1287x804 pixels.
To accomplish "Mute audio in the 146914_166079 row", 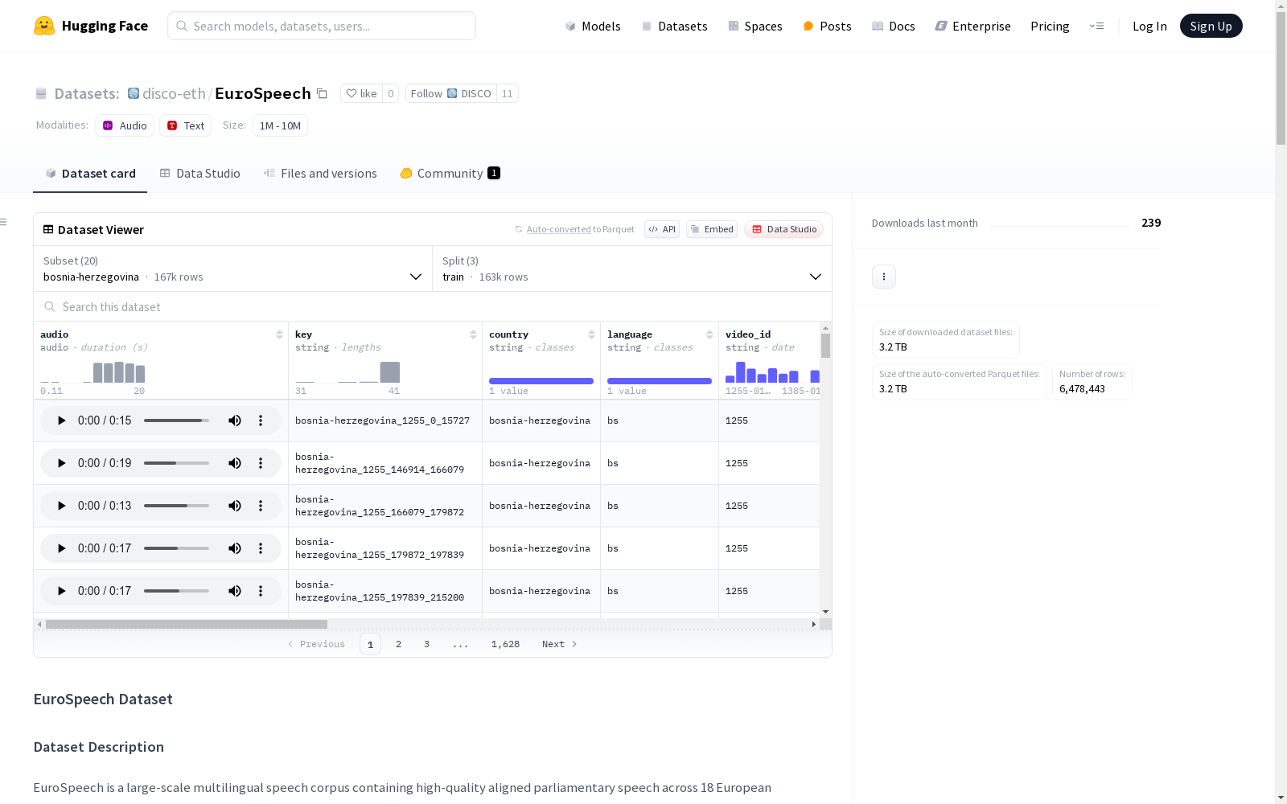I will pos(235,463).
